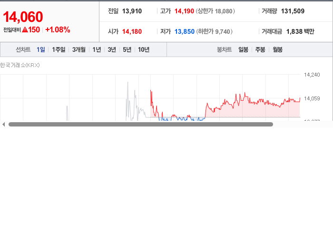
Task: Click the open price 14,180
Action: coord(132,31)
